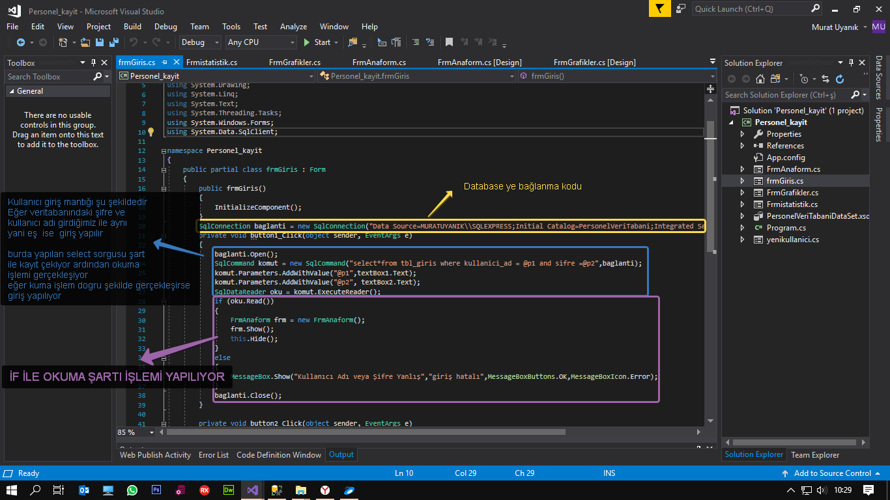The width and height of the screenshot is (890, 500).
Task: Open the Data Sources side tab
Action: point(878,77)
